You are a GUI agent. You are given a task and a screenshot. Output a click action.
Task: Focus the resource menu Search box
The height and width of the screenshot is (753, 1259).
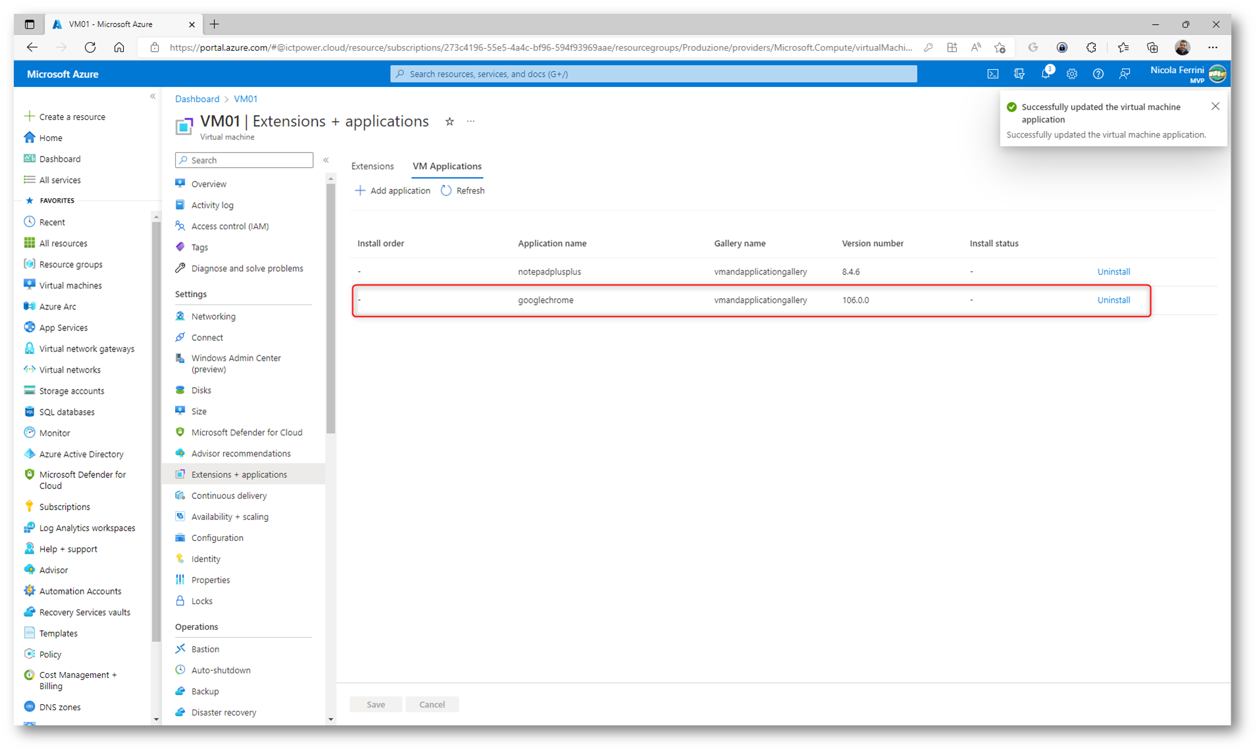pos(244,160)
